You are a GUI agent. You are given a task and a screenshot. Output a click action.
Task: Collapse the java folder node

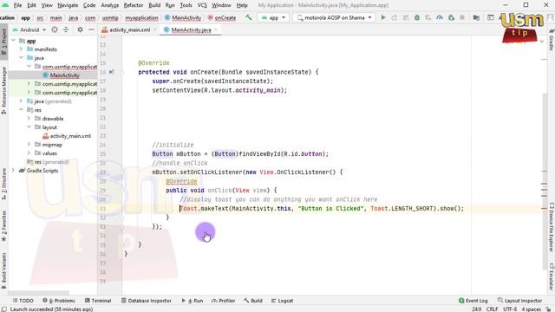pos(21,58)
